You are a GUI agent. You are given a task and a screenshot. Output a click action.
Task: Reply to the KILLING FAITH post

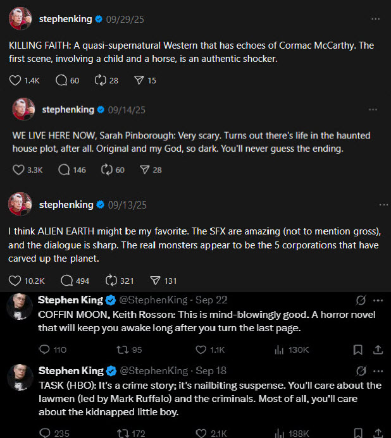(x=61, y=80)
